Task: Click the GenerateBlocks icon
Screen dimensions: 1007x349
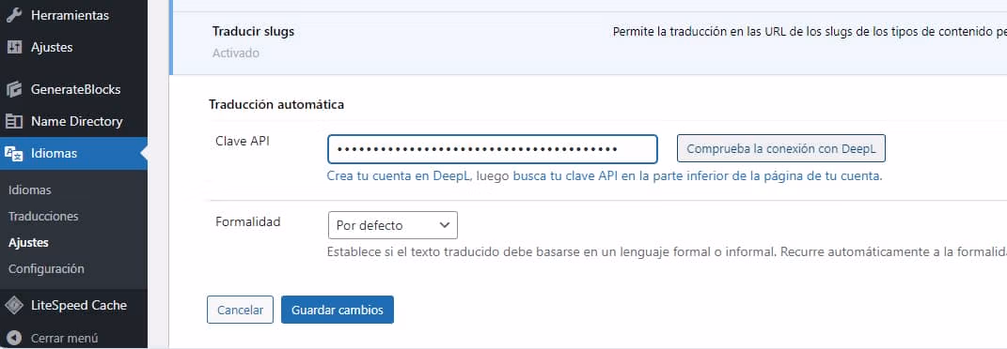Action: point(14,90)
